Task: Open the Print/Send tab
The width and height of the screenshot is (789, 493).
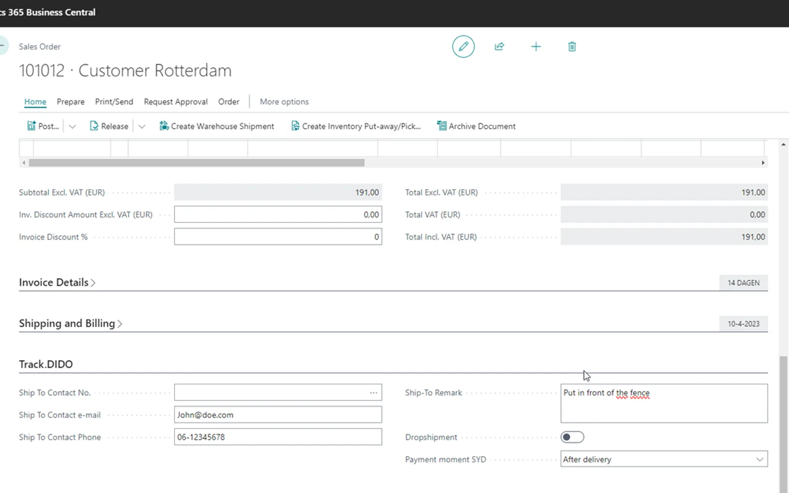Action: point(114,102)
